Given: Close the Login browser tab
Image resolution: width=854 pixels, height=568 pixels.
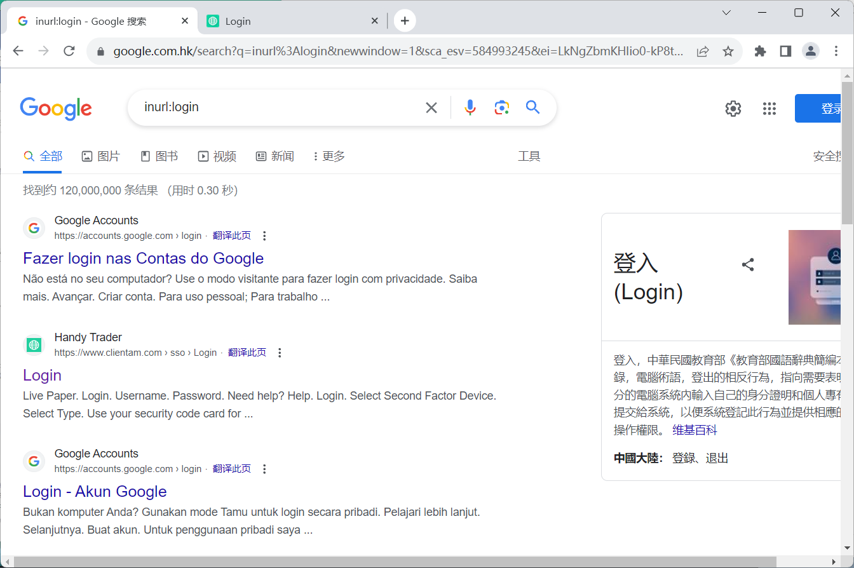Looking at the screenshot, I should coord(375,21).
